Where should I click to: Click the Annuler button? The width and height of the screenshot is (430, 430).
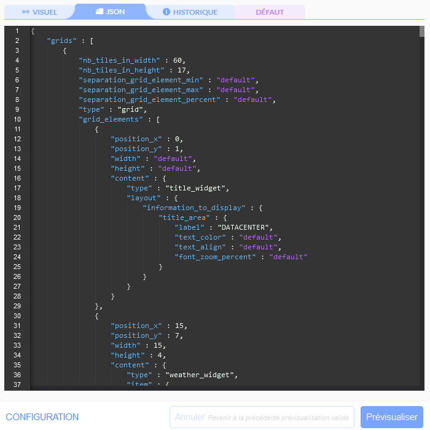(190, 417)
